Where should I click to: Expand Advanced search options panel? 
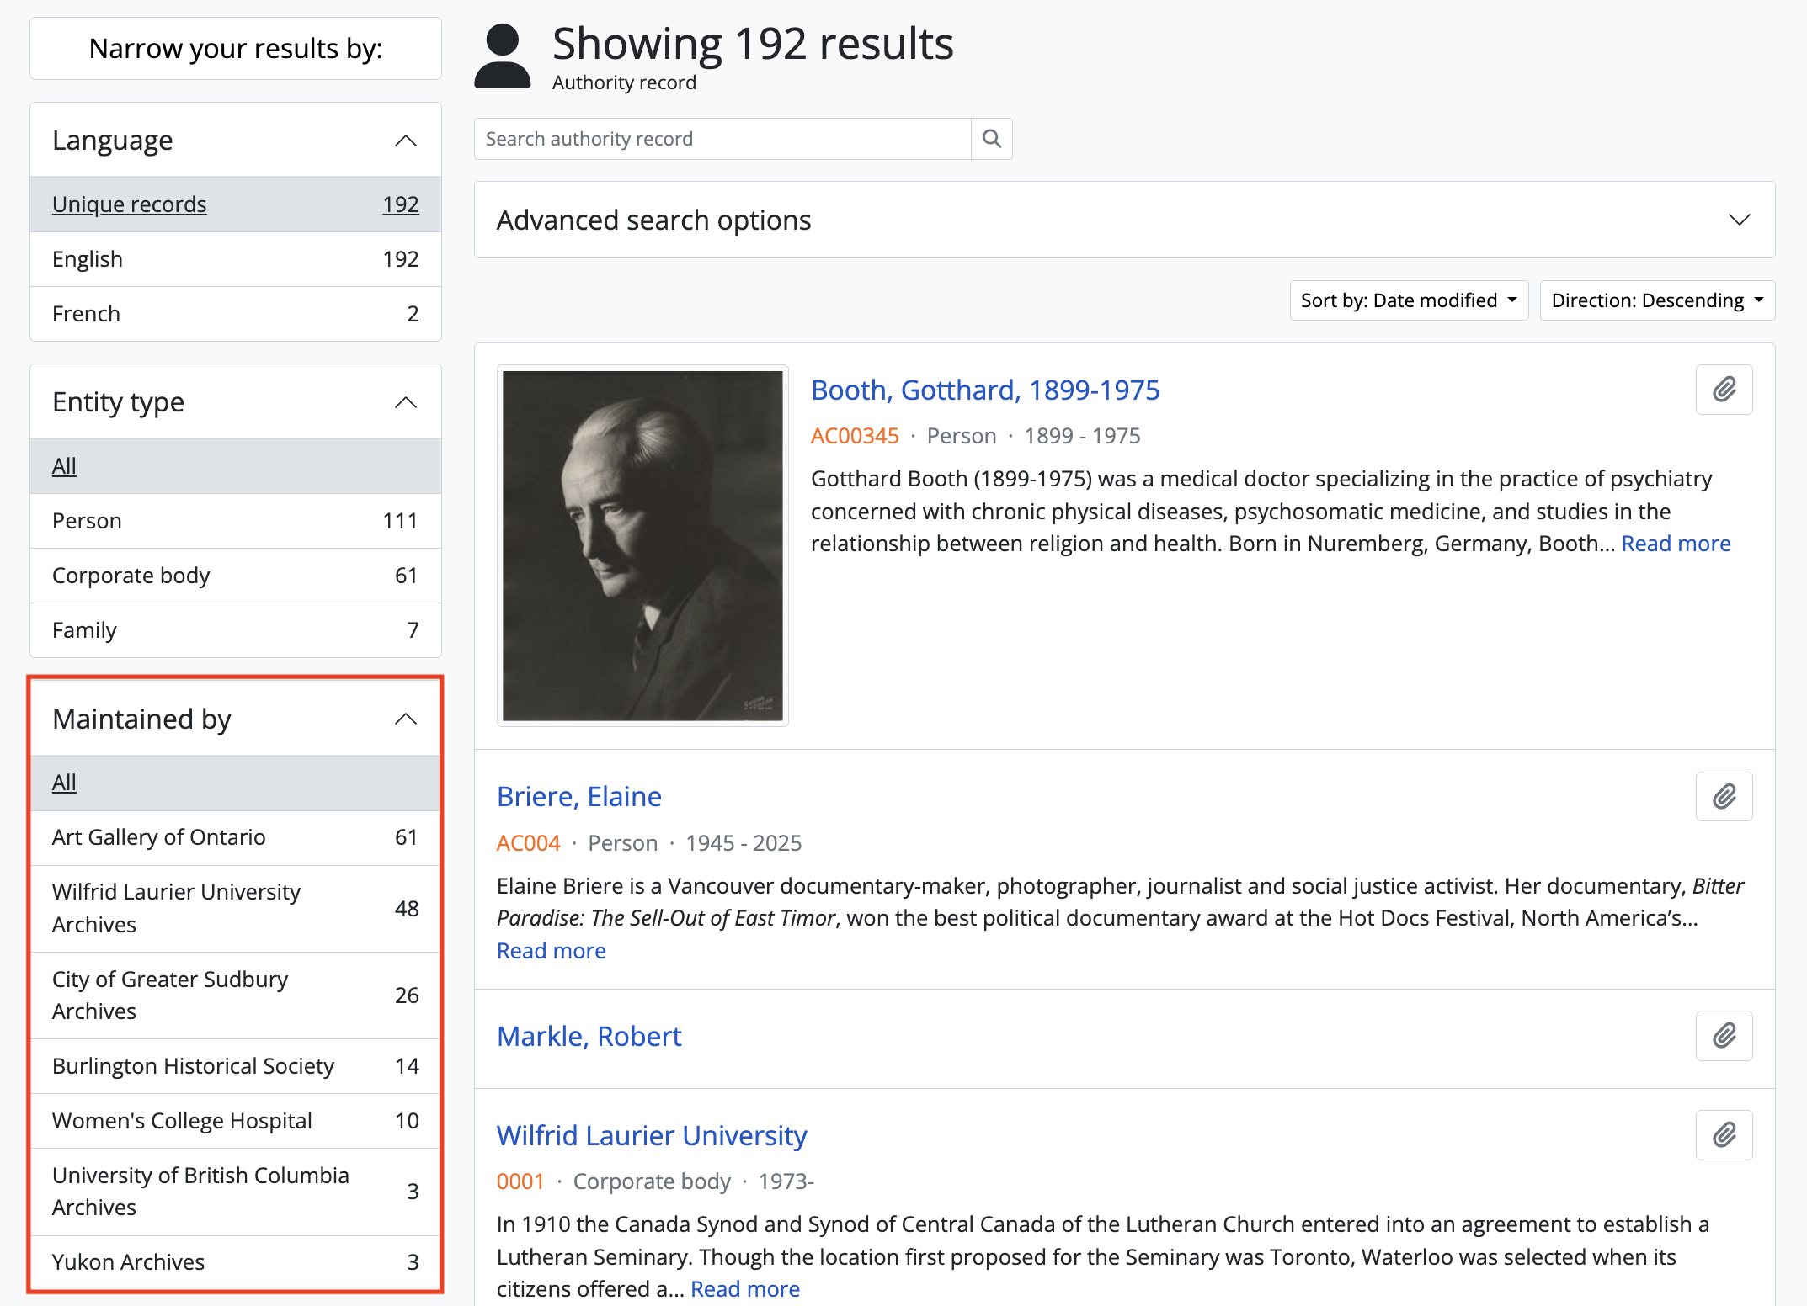[1739, 220]
